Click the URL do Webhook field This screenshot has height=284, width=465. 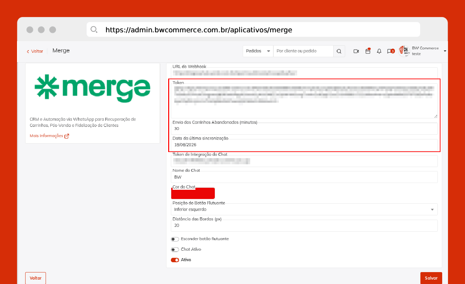click(304, 73)
